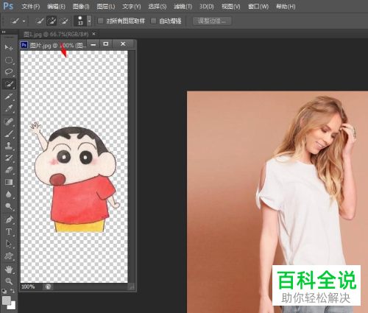Maximize the 图片.jpg floating window

[x=106, y=44]
